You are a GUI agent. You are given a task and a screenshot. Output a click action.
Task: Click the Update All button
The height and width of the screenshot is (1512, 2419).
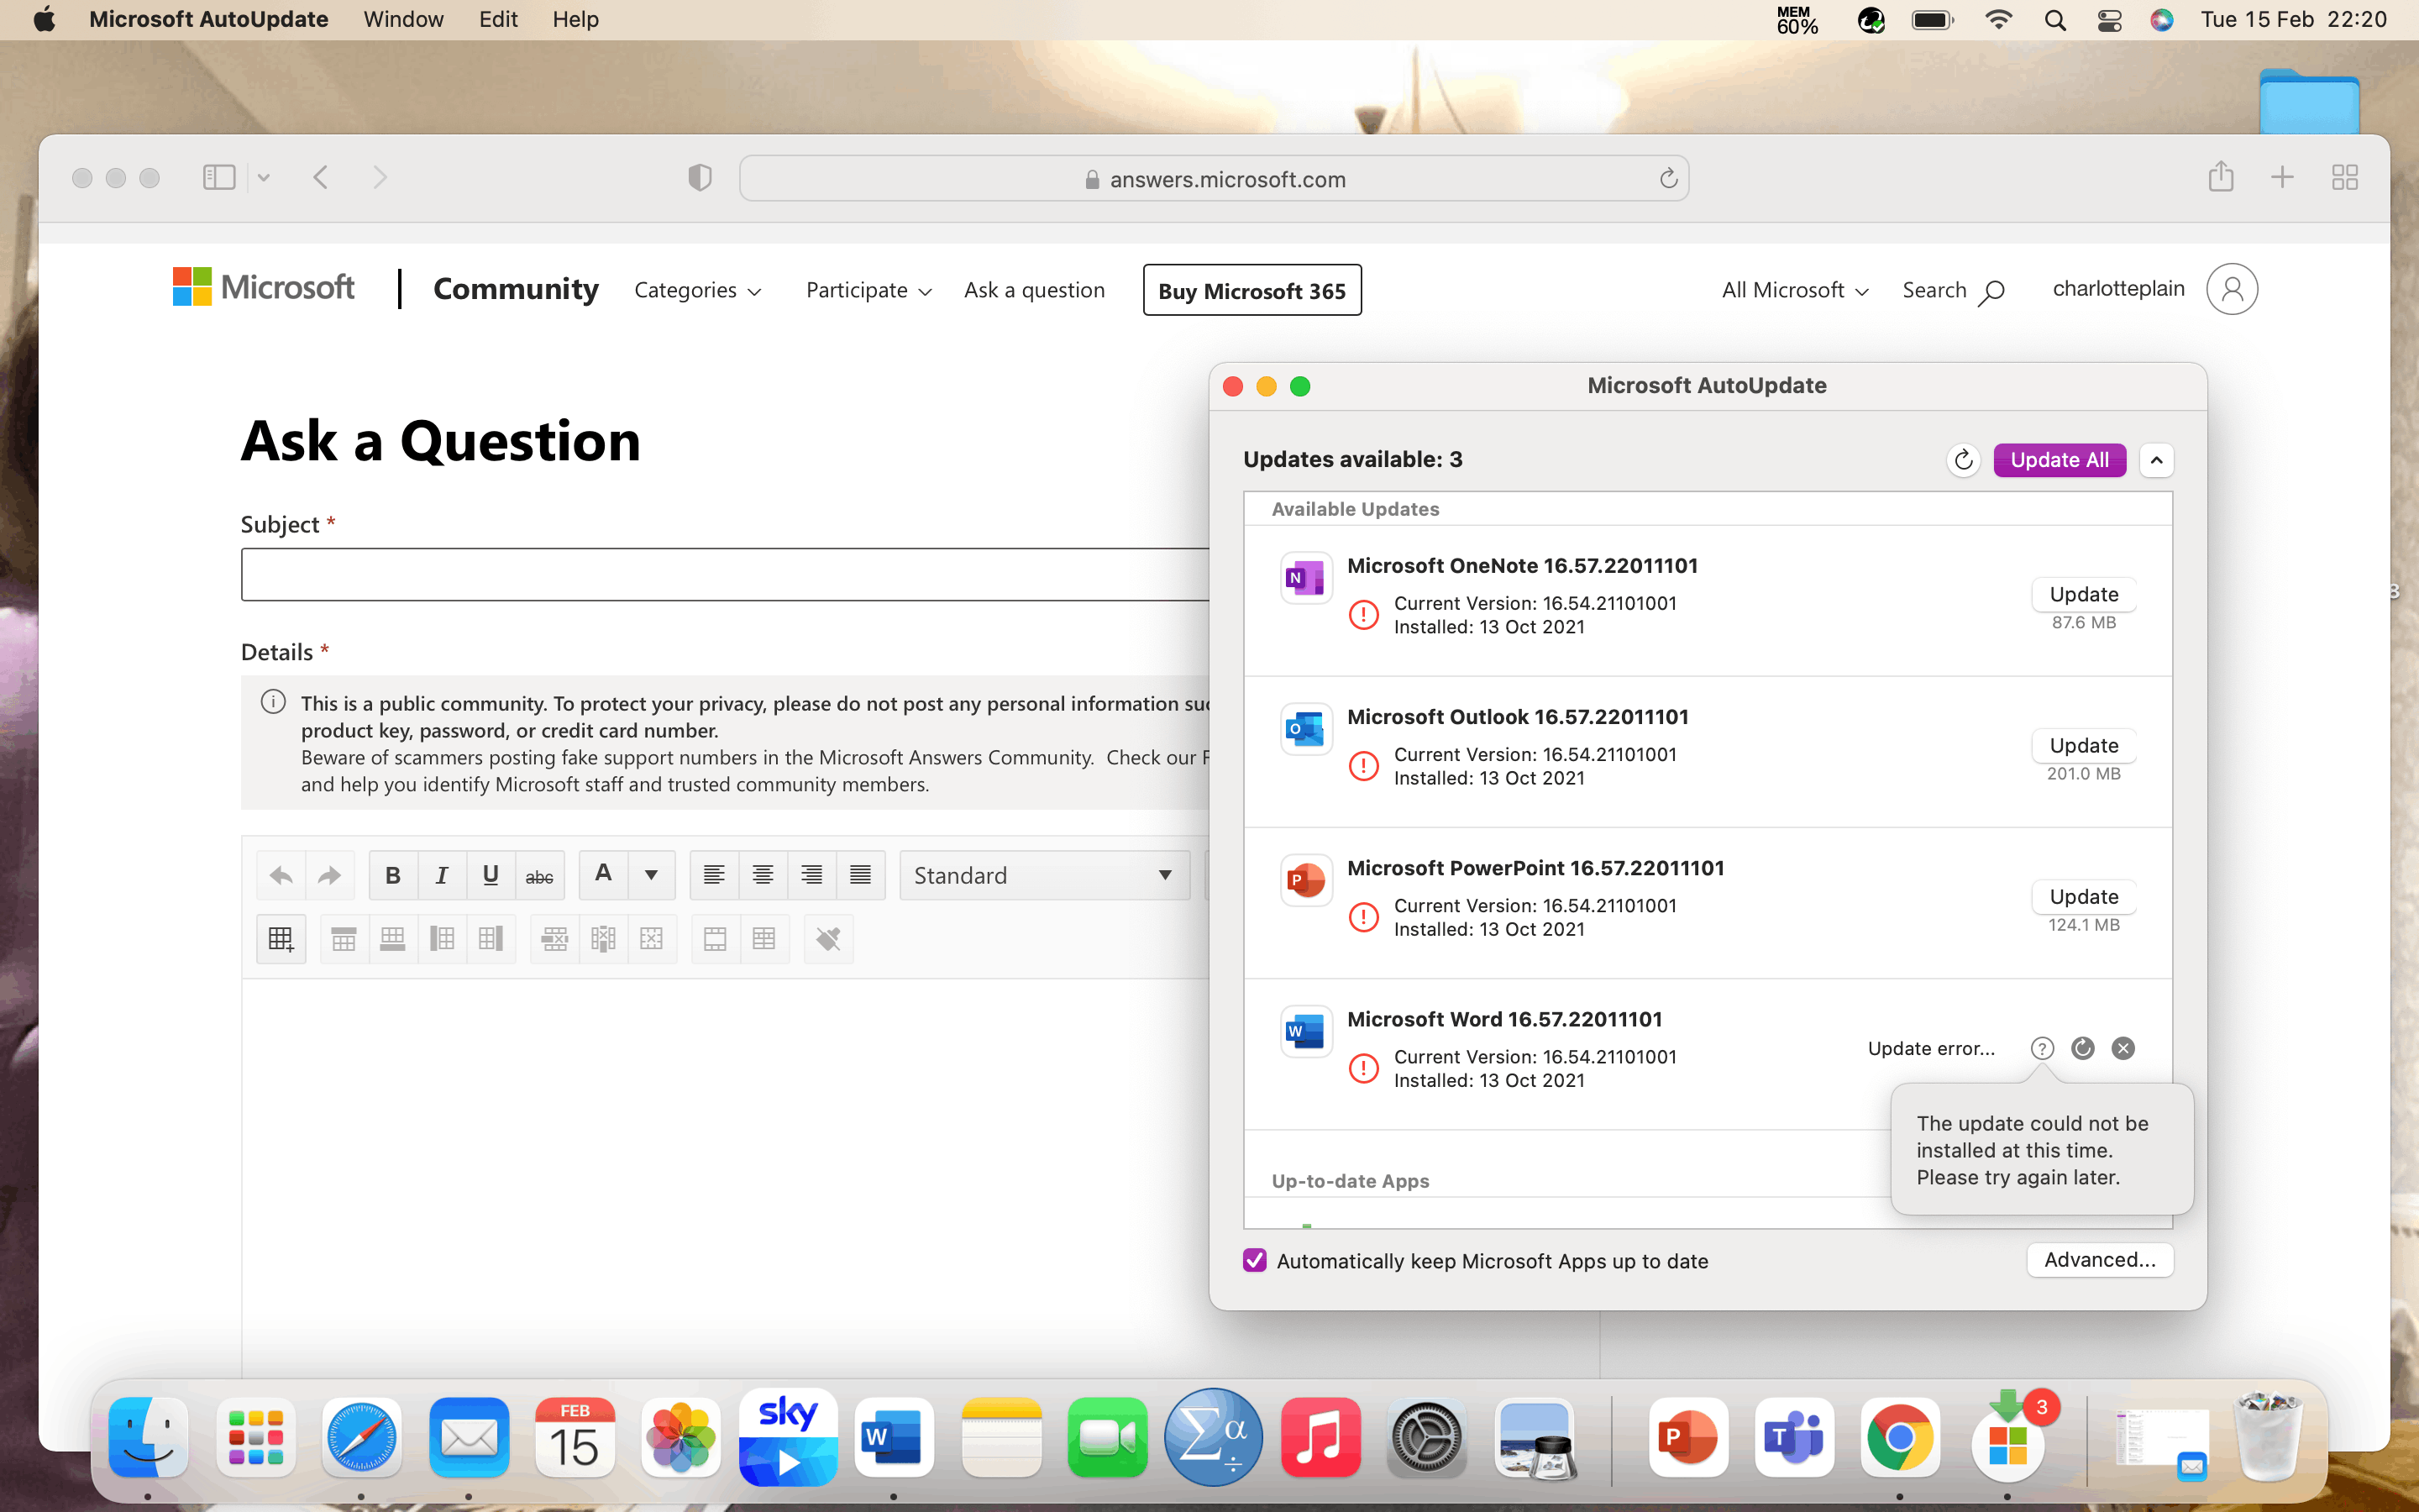(2060, 460)
